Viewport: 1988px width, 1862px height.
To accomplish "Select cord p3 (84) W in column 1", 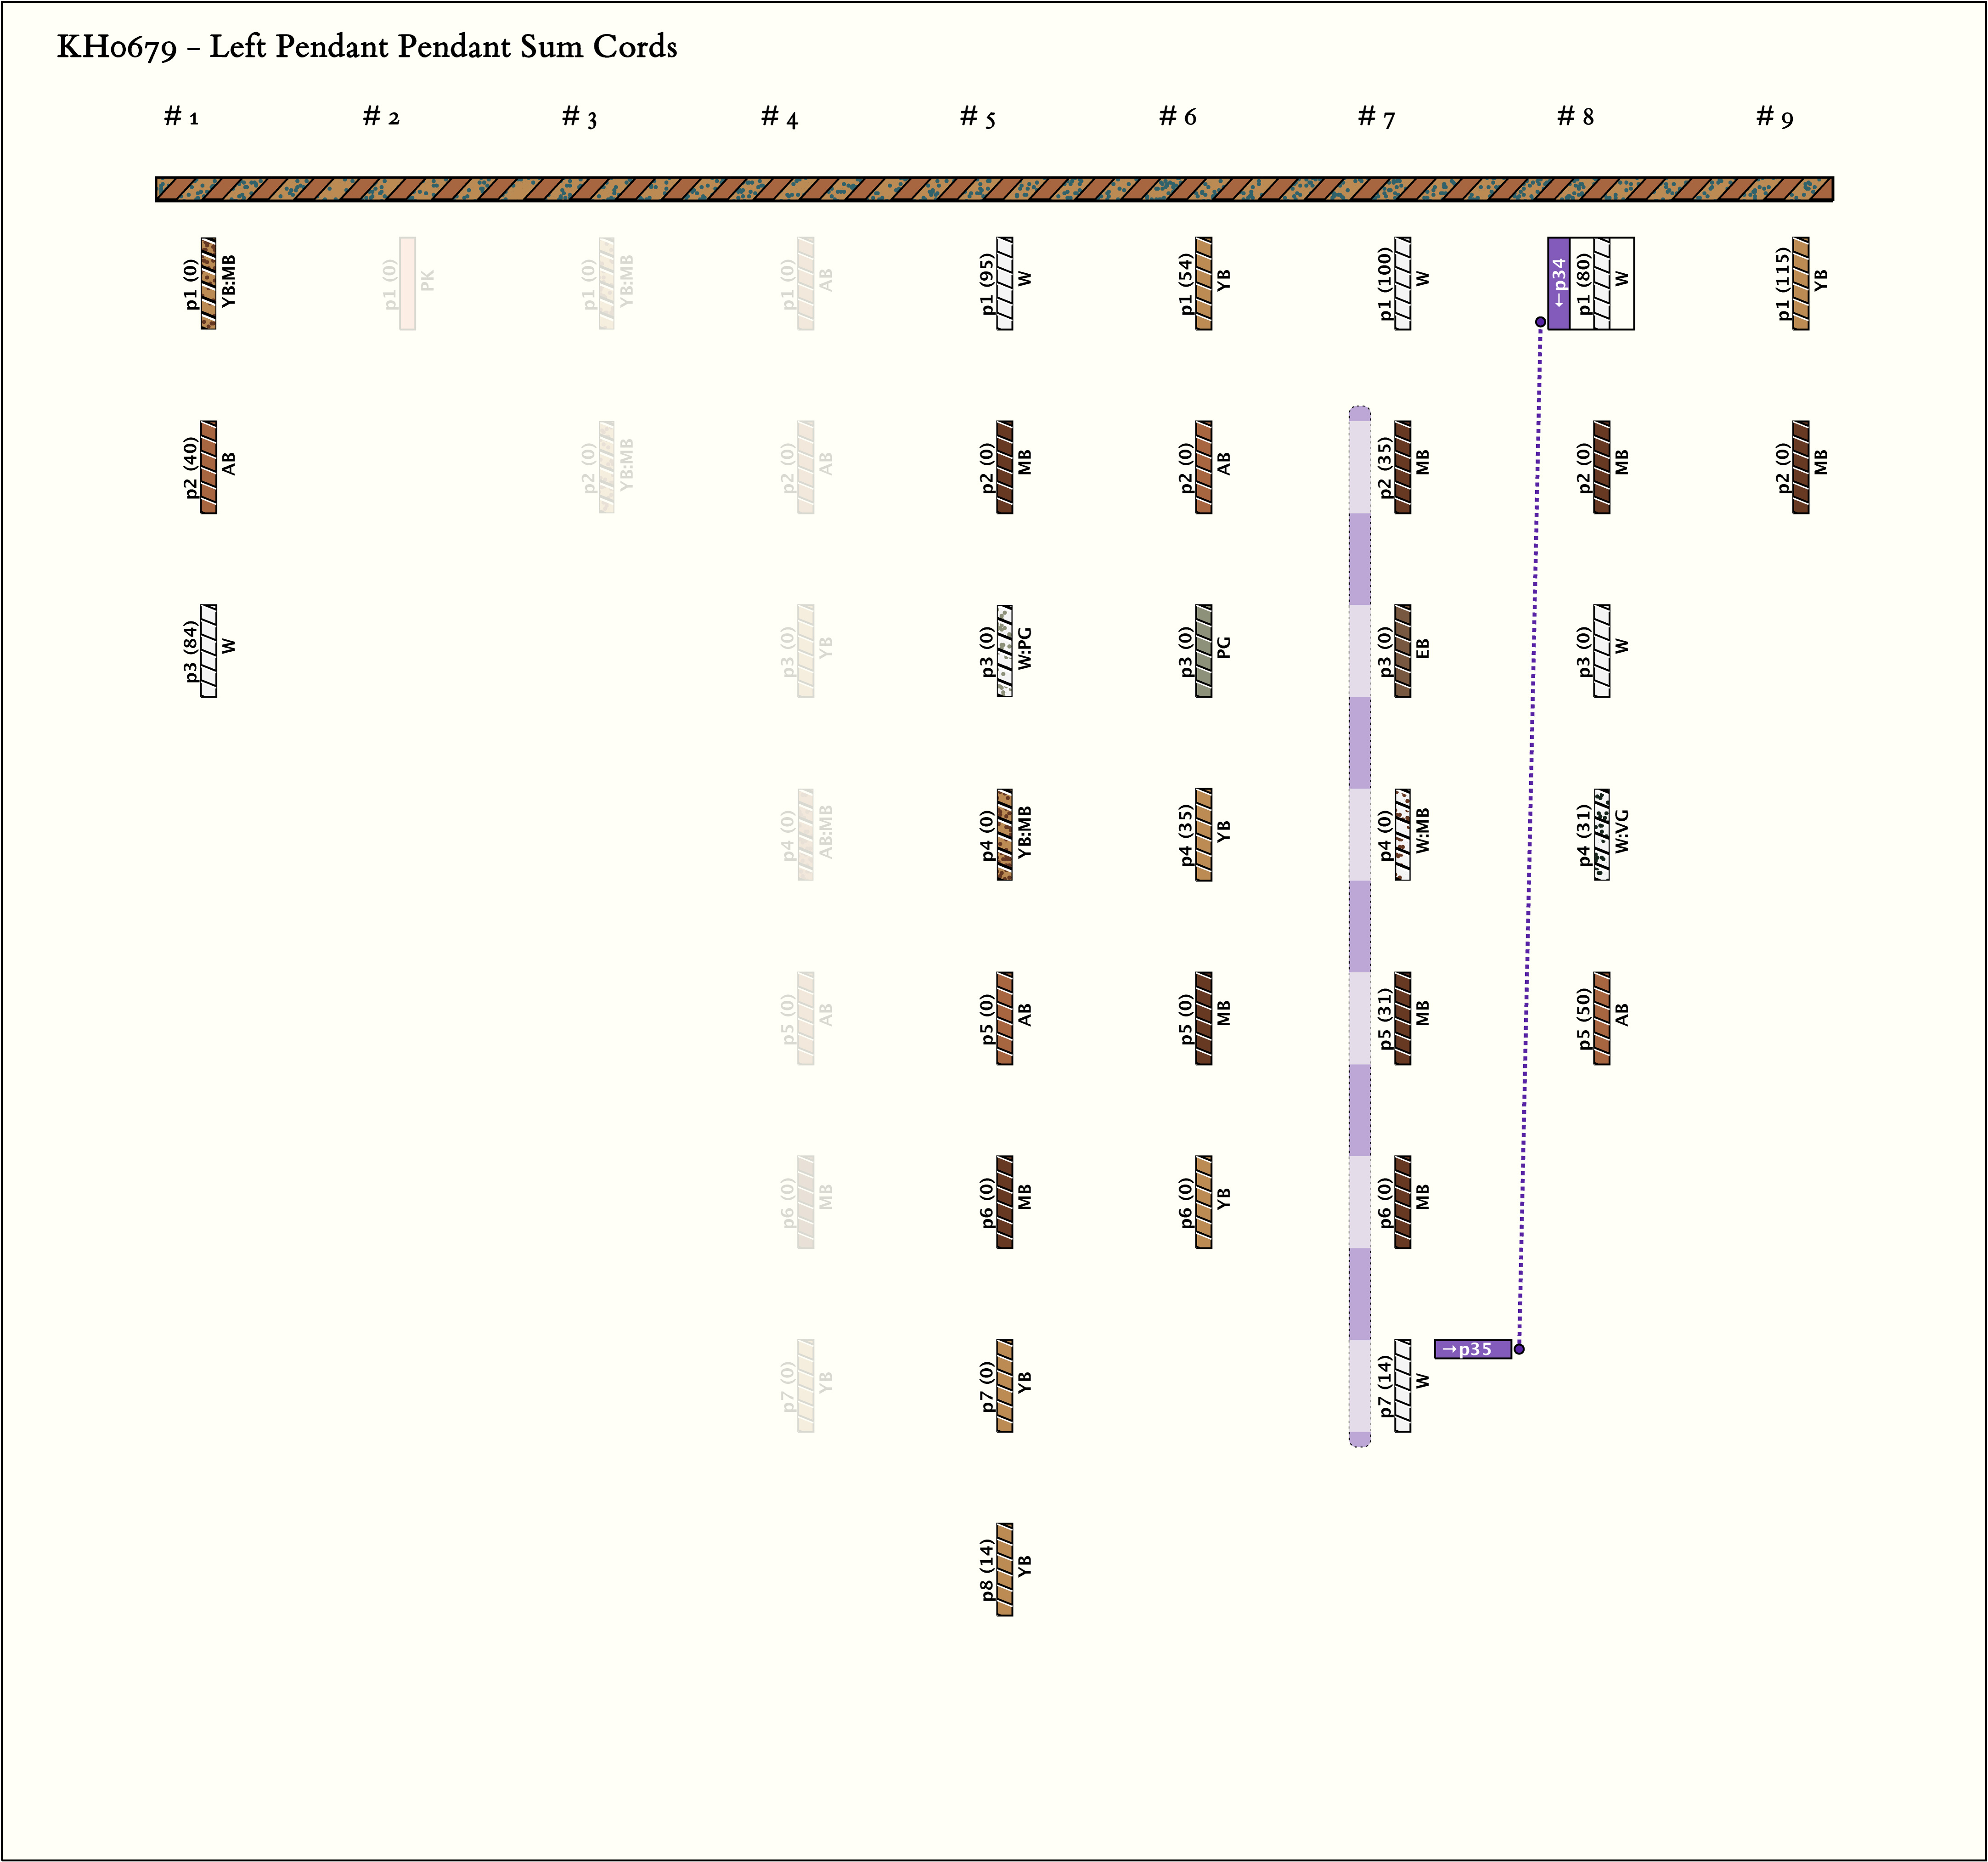I will coord(208,651).
